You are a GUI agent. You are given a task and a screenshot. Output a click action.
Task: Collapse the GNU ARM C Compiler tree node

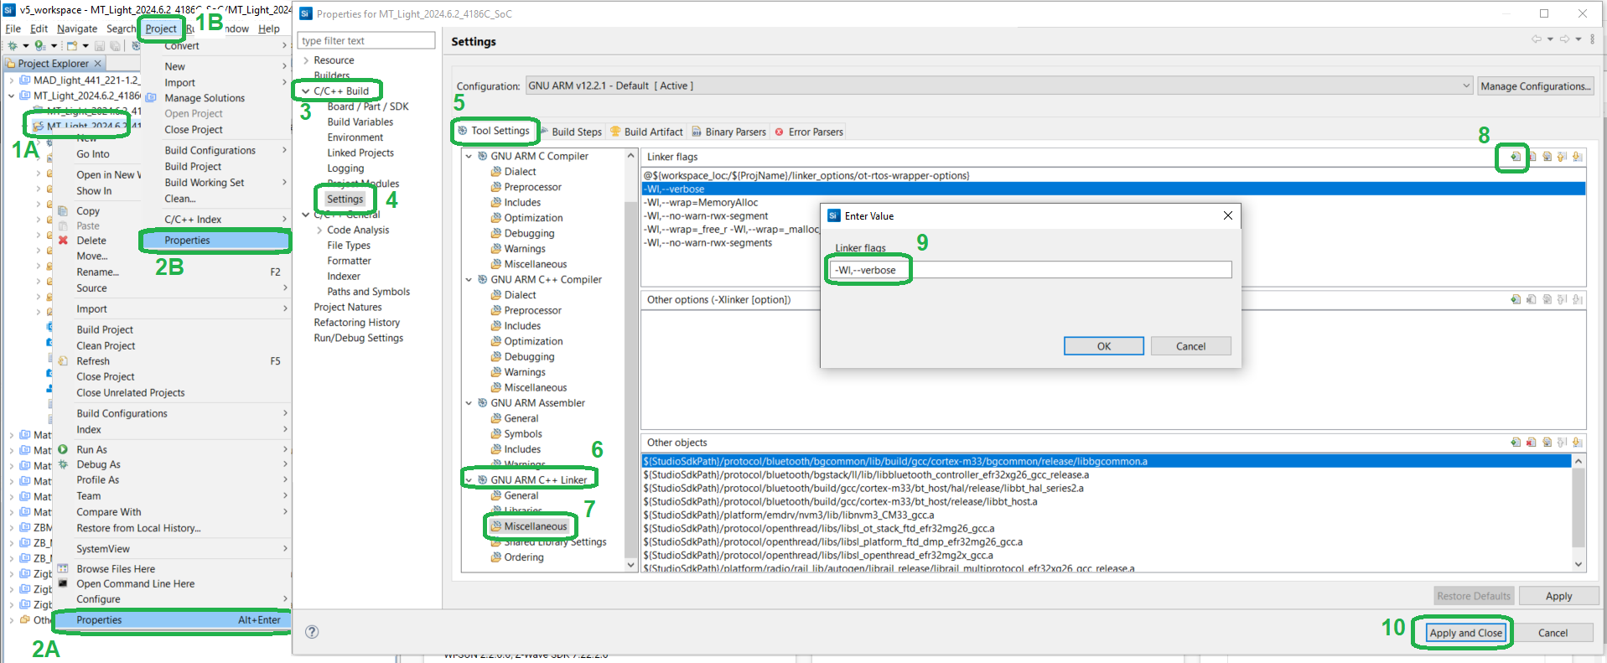469,156
